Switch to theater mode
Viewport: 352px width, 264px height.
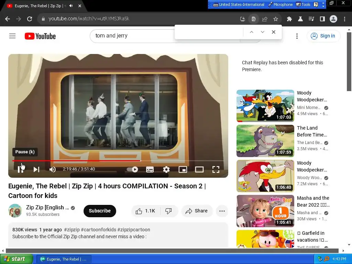(199, 169)
